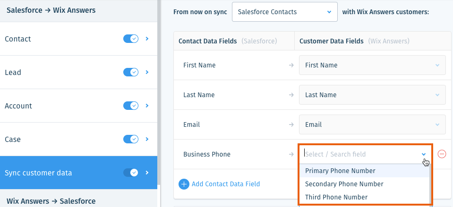453x207 pixels.
Task: Click the blue plus icon for adding a field
Action: pos(184,184)
